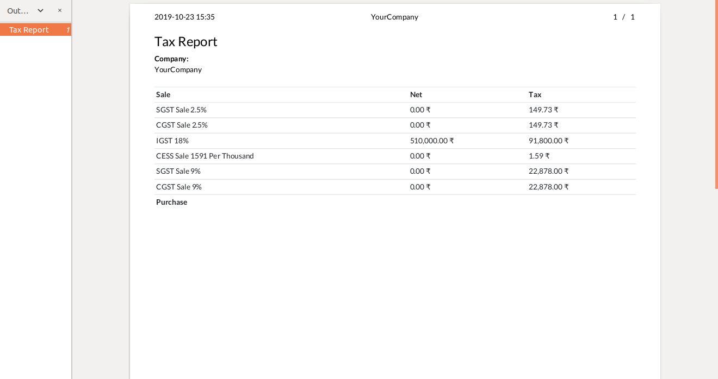Screen dimensions: 718x379
Task: Select the Tax Report outline entry
Action: 29,30
